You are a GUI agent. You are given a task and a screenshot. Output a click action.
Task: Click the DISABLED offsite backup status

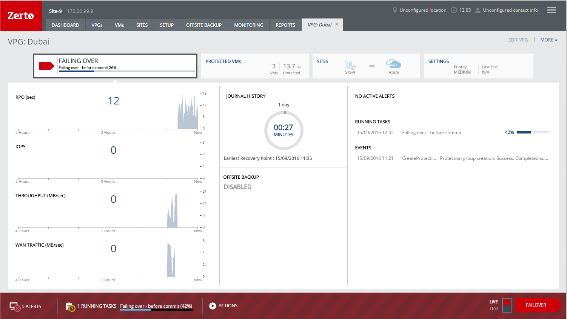tap(237, 187)
